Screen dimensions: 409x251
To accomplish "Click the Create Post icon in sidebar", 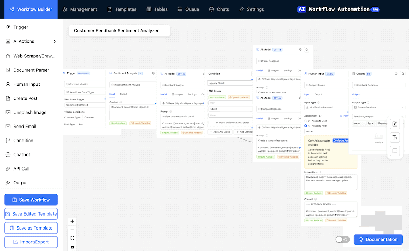I will (8, 98).
